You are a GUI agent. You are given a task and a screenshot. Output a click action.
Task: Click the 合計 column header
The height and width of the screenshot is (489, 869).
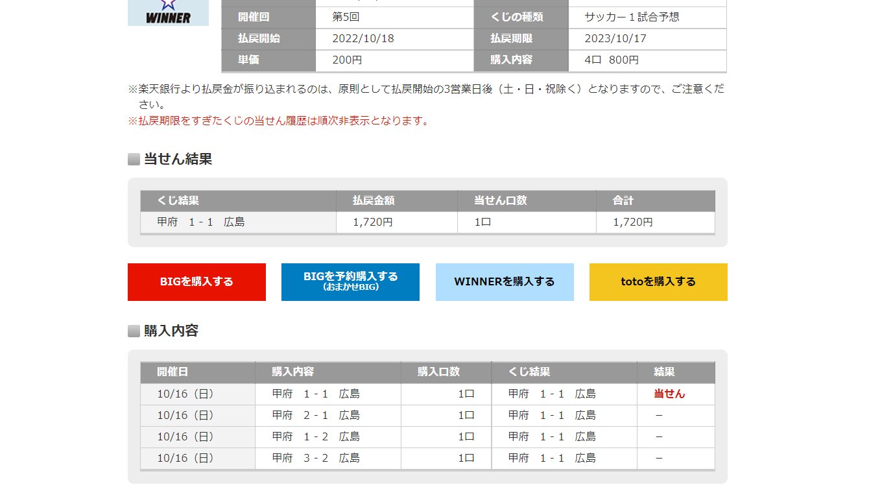(x=656, y=201)
